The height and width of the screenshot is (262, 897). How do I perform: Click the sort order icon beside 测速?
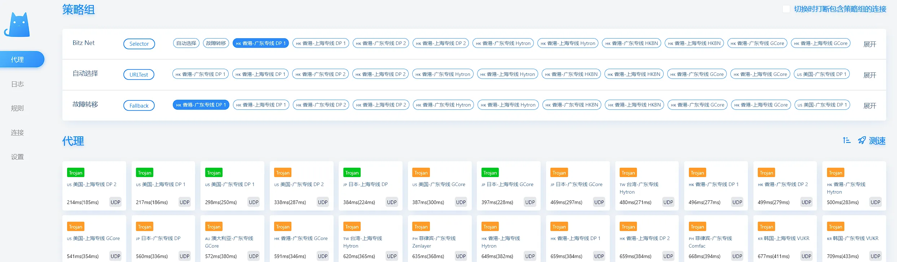click(x=847, y=140)
